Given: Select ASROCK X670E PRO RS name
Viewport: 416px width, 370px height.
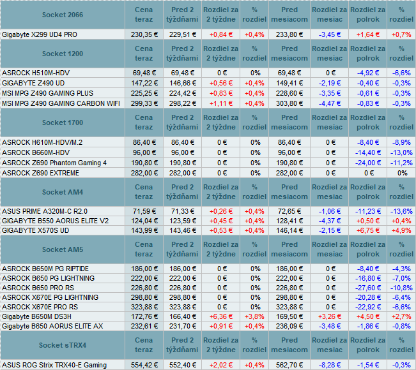Looking at the screenshot, I should (x=40, y=307).
